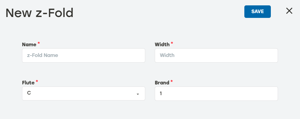Screen dimensions: 300x119
Task: Open the Flute dropdown
Action: pos(84,94)
